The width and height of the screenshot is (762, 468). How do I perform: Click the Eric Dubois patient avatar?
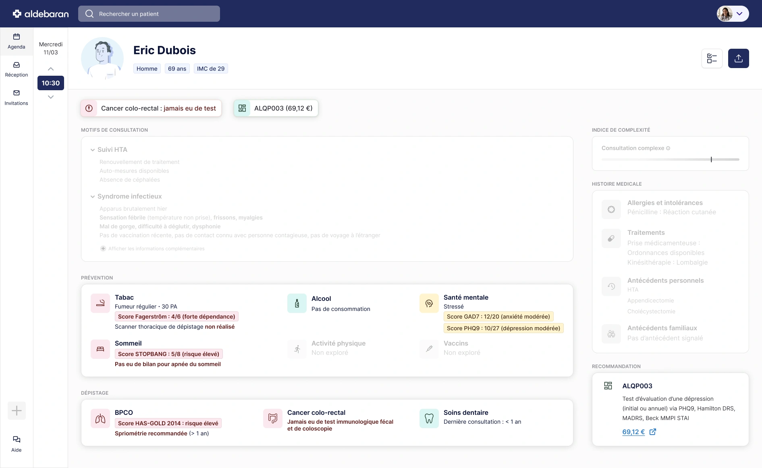(102, 58)
